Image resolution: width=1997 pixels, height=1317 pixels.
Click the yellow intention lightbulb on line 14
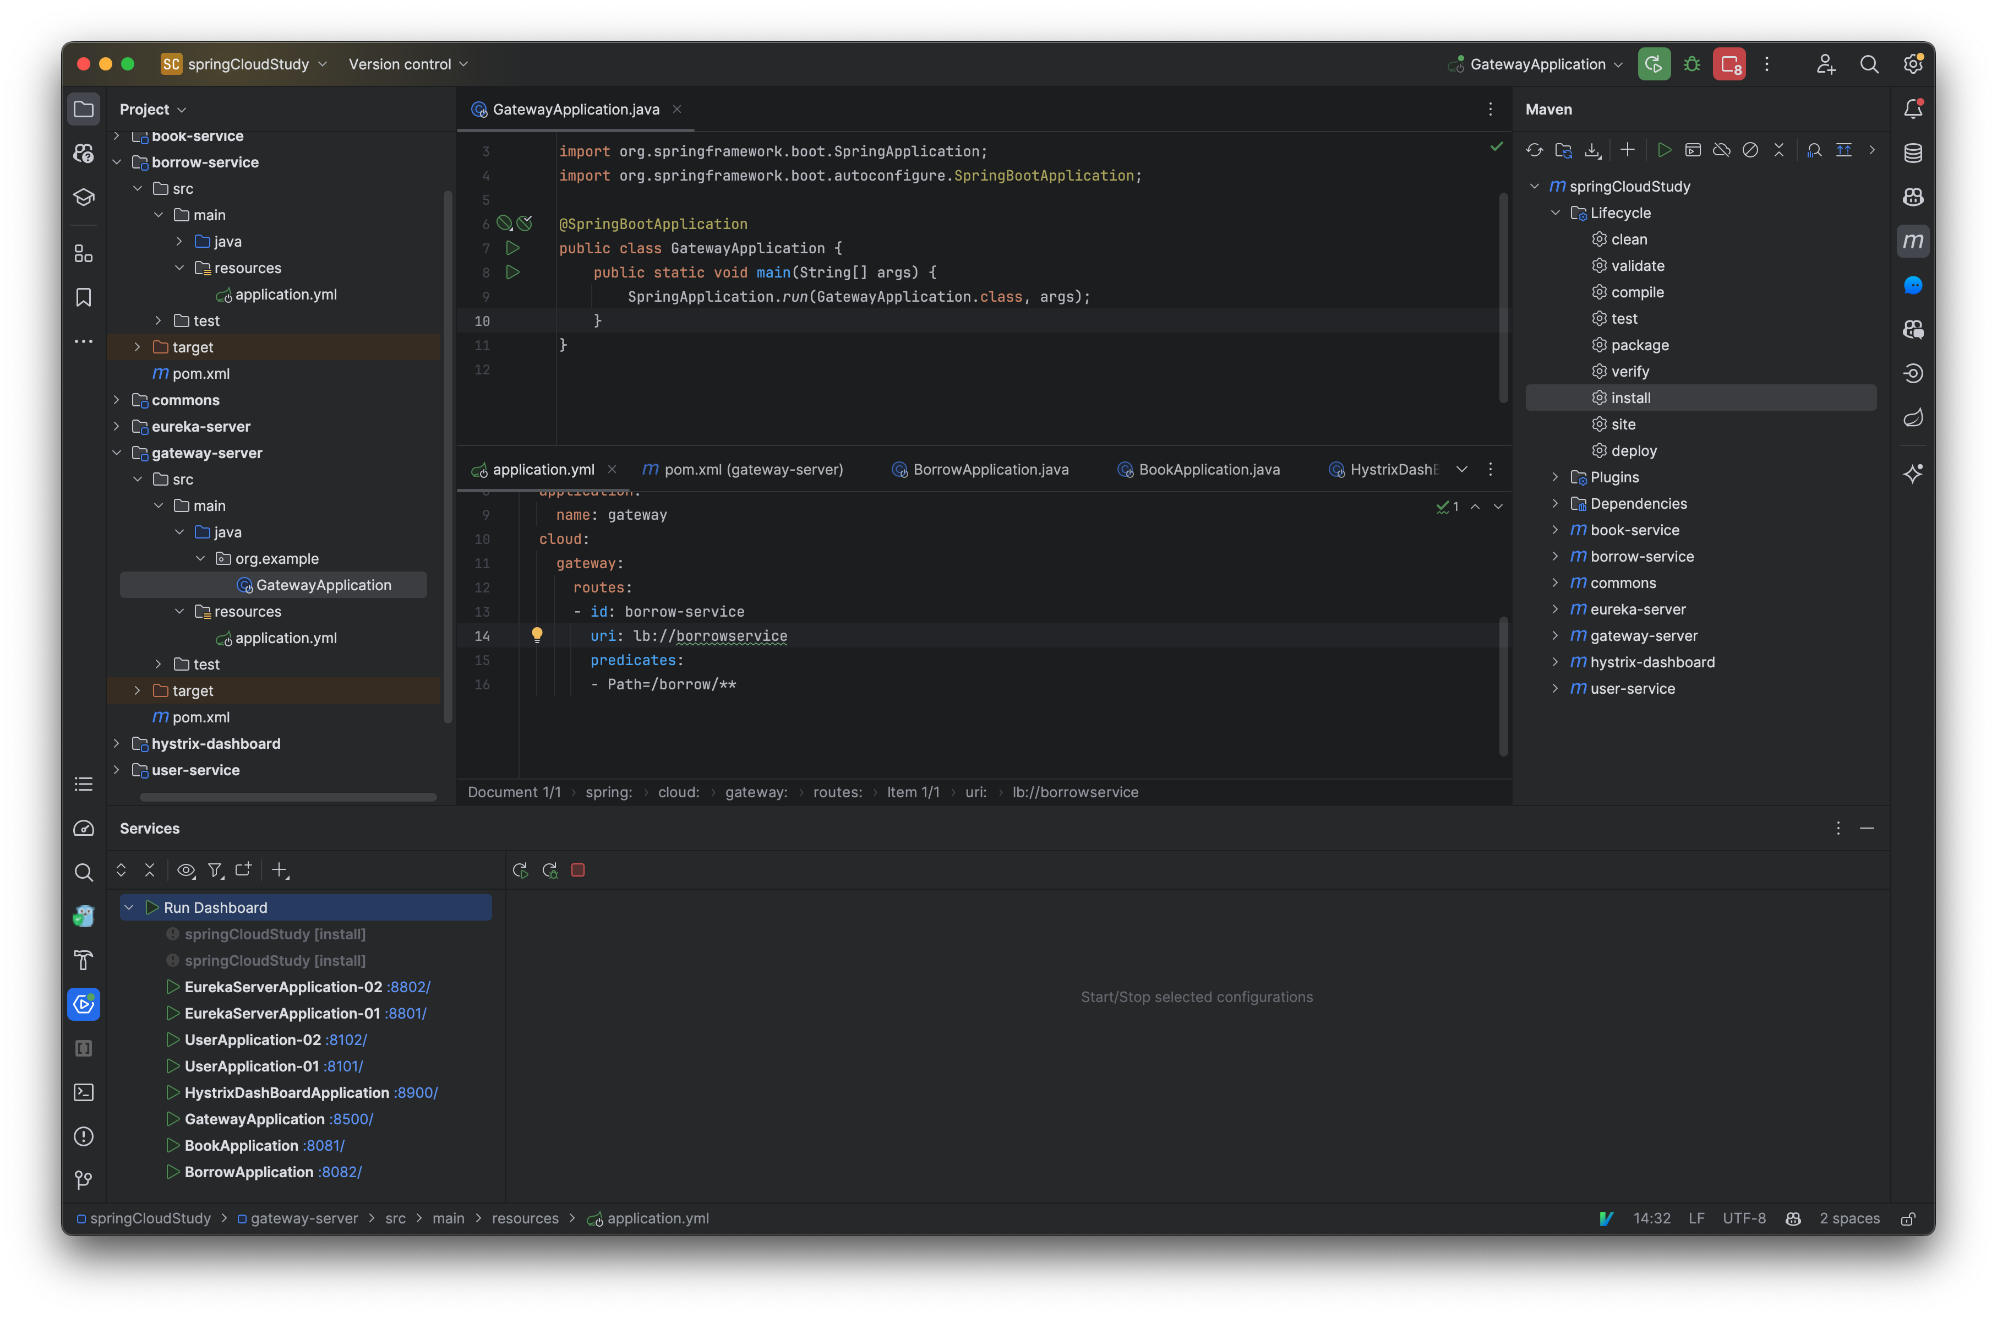coord(537,635)
